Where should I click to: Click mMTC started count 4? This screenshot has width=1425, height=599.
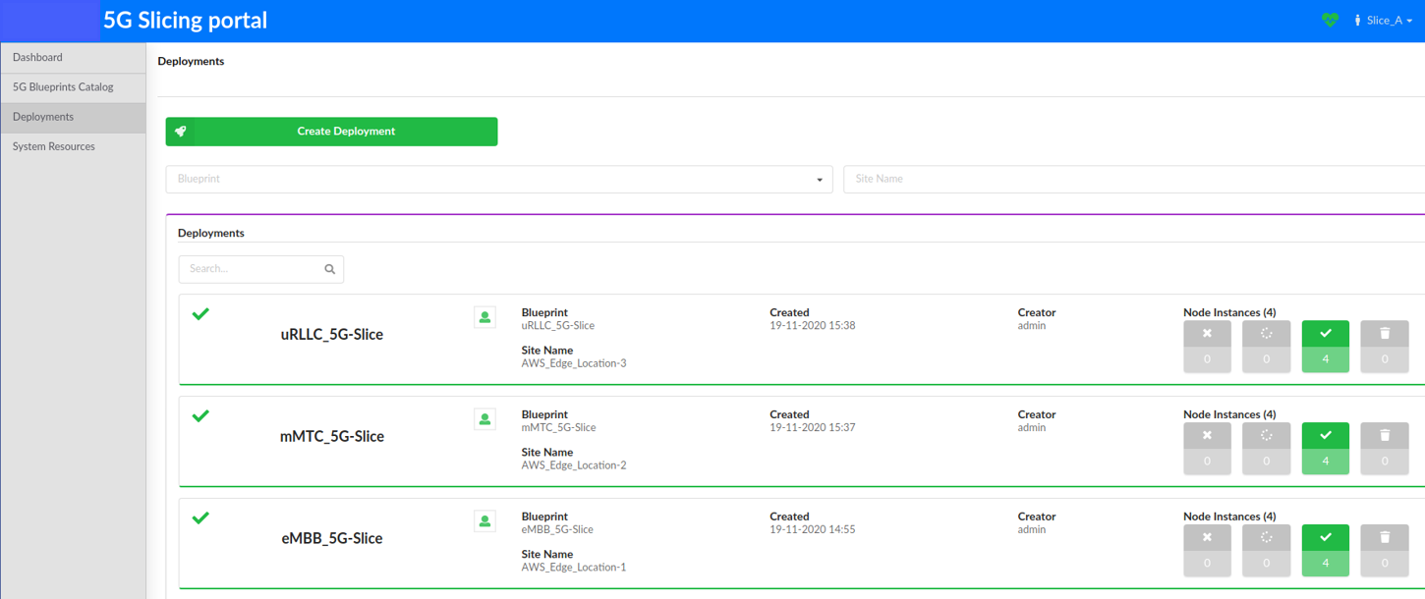[1326, 462]
